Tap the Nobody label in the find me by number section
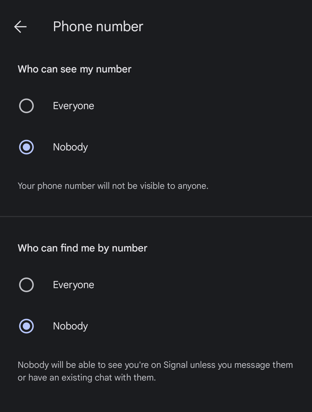This screenshot has height=412, width=312. (x=70, y=326)
